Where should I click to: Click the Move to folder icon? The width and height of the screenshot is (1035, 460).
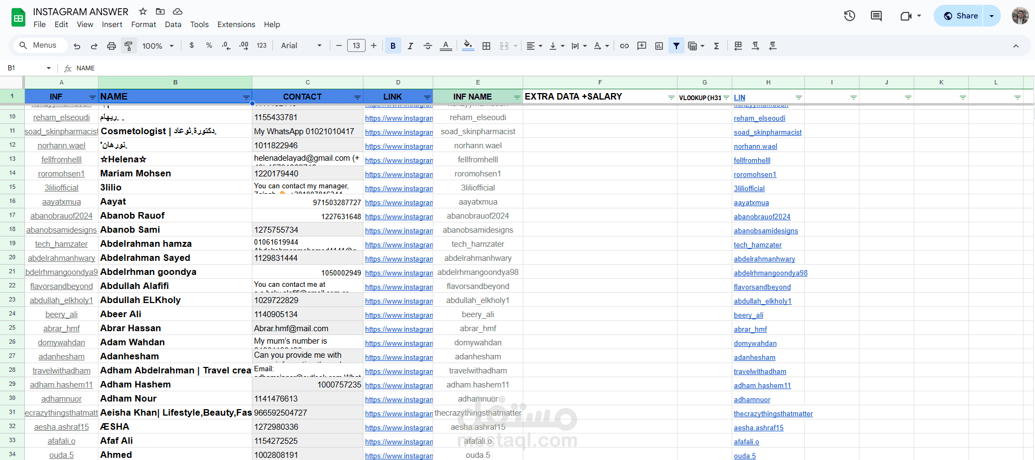click(x=160, y=11)
